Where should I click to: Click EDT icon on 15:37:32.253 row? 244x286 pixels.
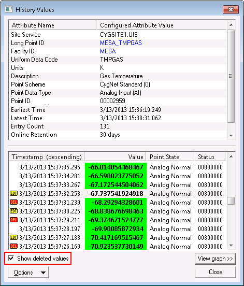(x=13, y=193)
